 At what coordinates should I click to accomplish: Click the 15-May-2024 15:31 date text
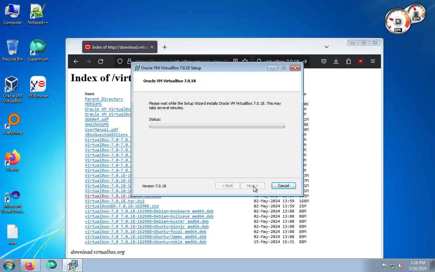(274, 242)
